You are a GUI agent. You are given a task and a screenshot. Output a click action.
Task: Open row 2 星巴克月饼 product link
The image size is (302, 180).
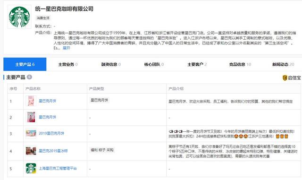pos(47,117)
